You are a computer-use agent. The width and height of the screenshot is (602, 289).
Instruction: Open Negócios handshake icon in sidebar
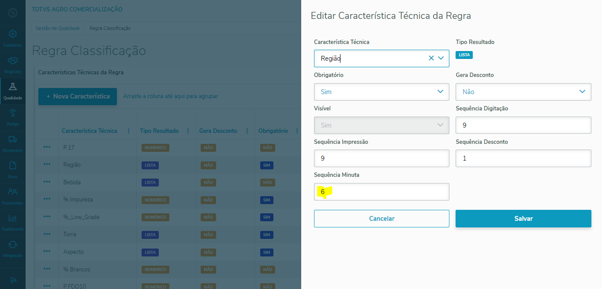tap(13, 60)
